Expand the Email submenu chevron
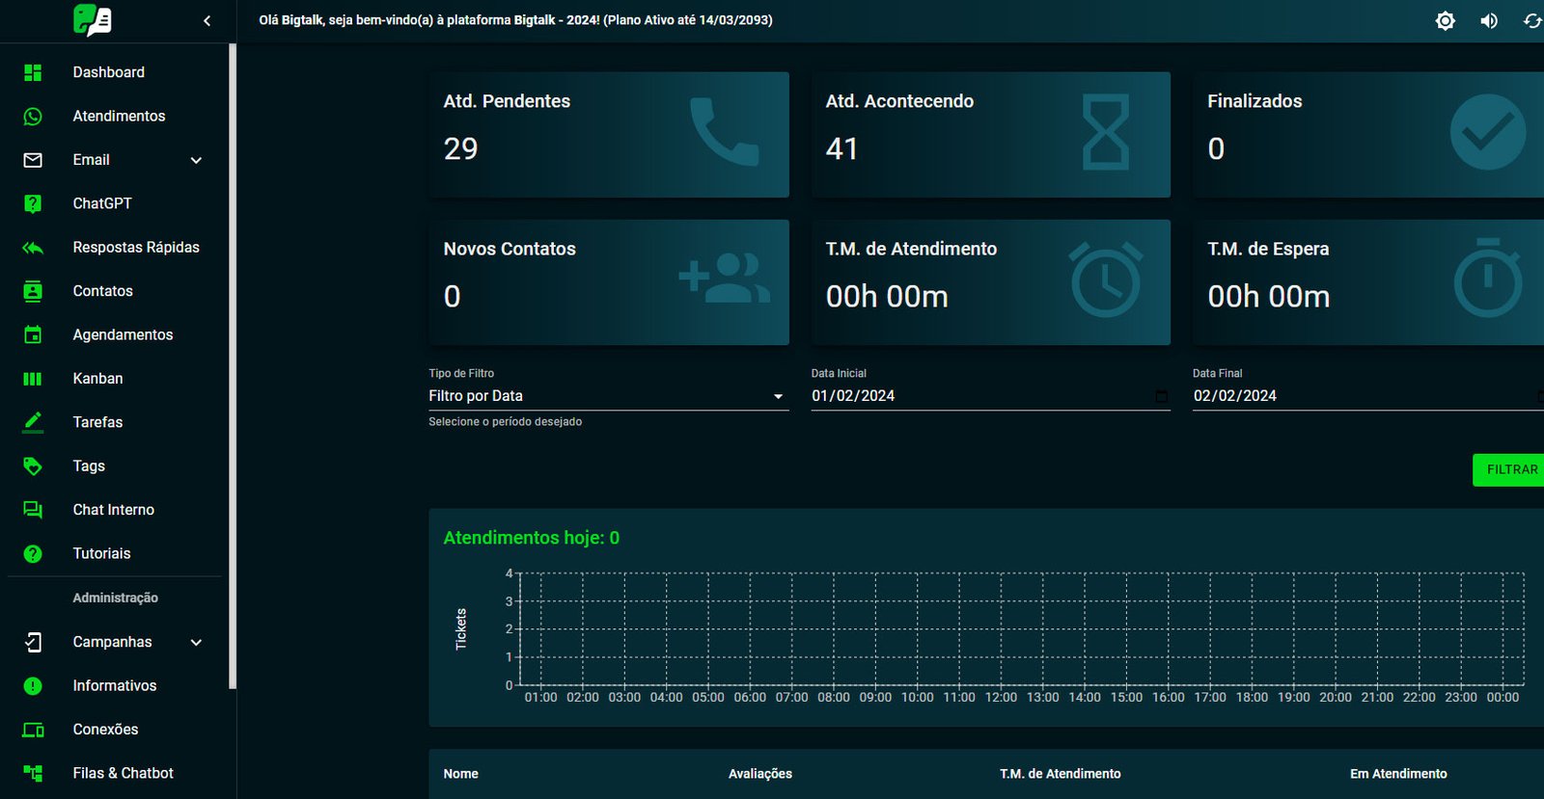 196,160
